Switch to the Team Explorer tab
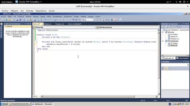Viewport: 190px width, 106px height. [x=183, y=58]
